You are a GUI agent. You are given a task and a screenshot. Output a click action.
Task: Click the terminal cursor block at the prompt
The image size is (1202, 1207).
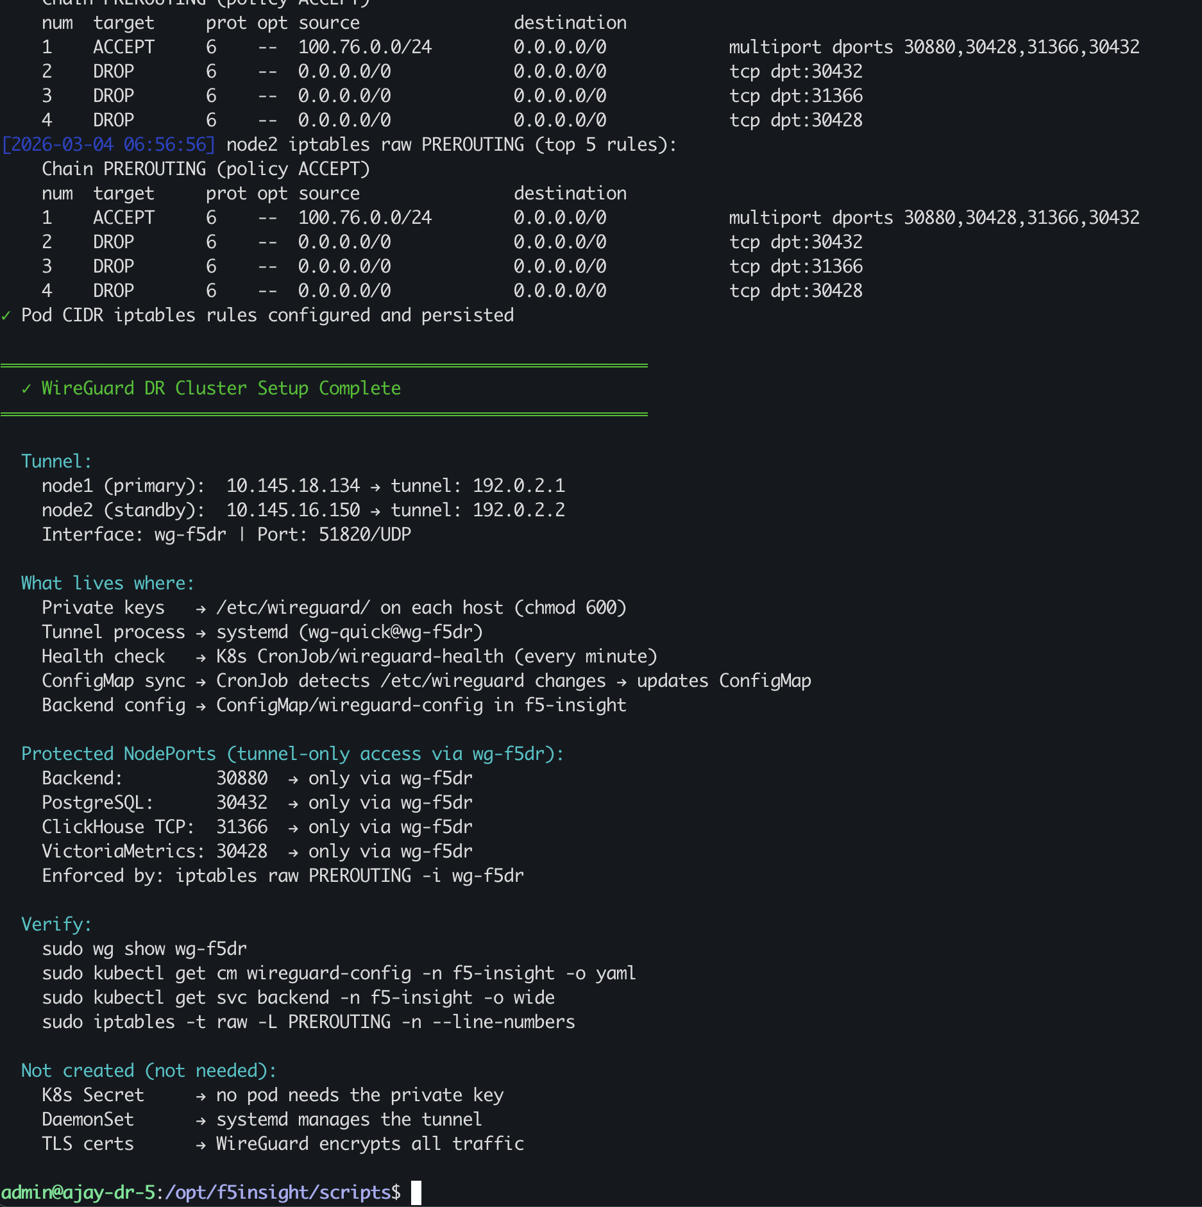(x=416, y=1193)
